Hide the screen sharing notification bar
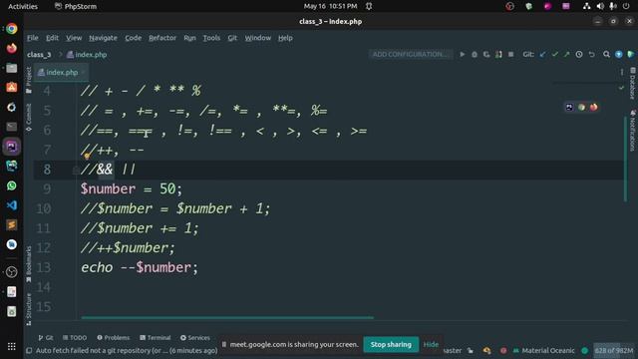Image resolution: width=638 pixels, height=359 pixels. (431, 344)
